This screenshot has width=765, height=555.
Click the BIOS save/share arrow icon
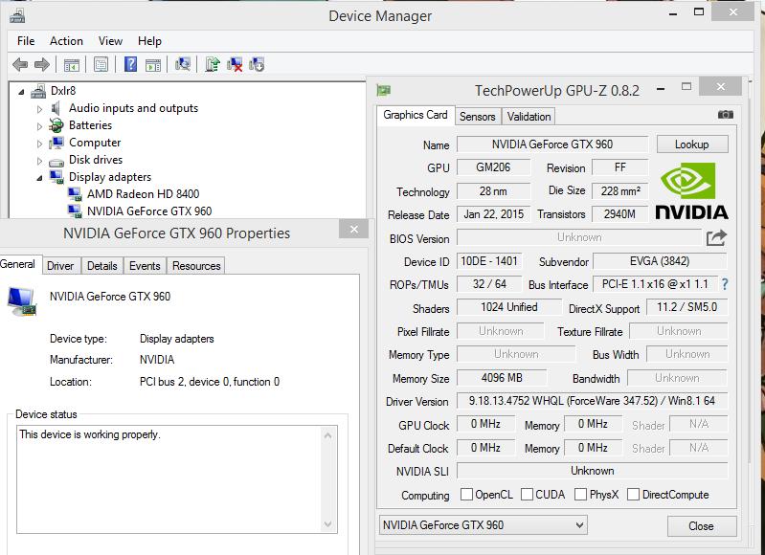[717, 237]
